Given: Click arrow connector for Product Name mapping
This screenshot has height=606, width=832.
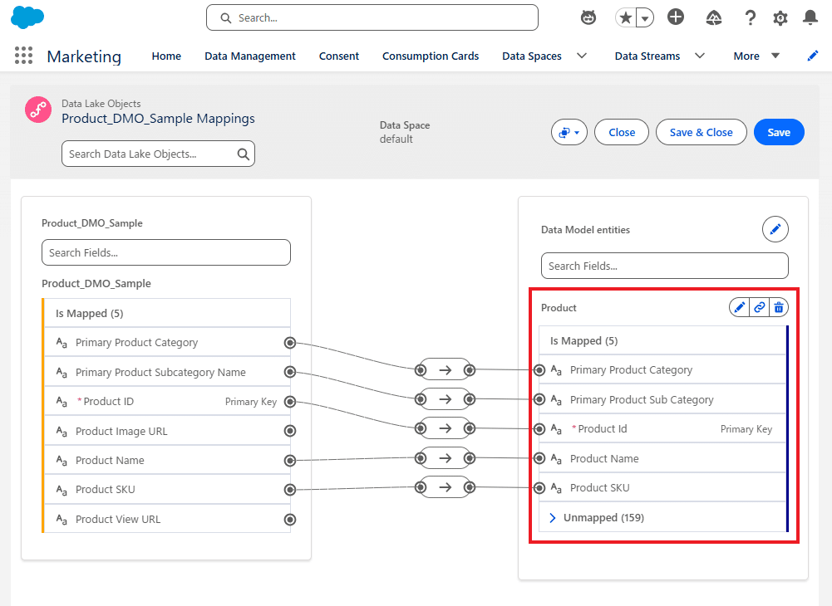Looking at the screenshot, I should (445, 457).
